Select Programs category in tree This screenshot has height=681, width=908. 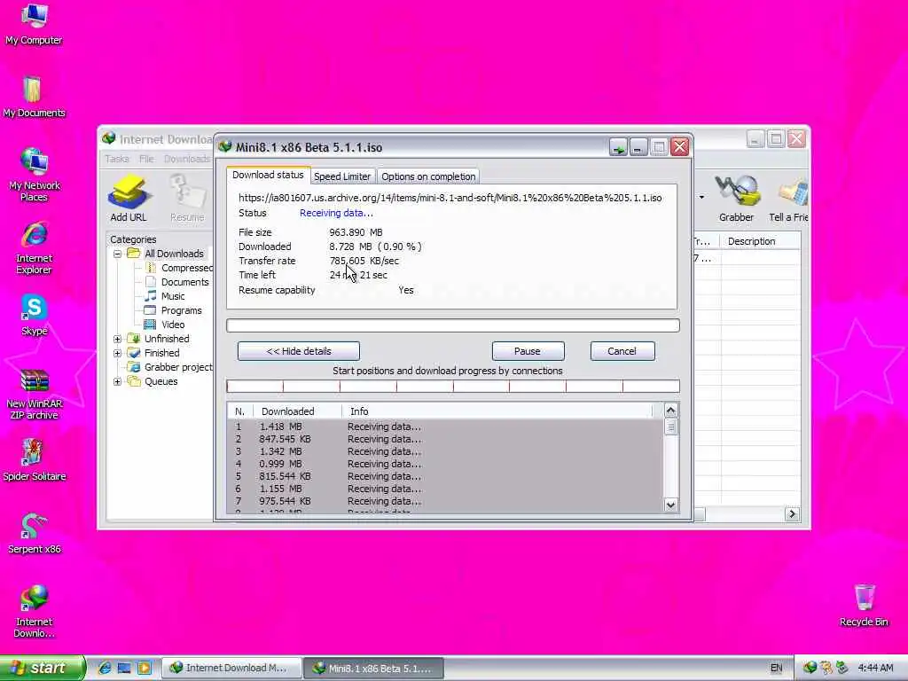point(173,310)
